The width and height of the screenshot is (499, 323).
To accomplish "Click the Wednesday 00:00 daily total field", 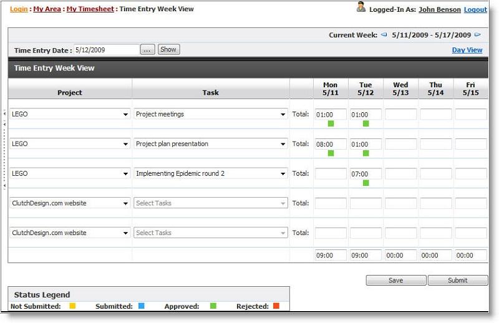I will 401,255.
